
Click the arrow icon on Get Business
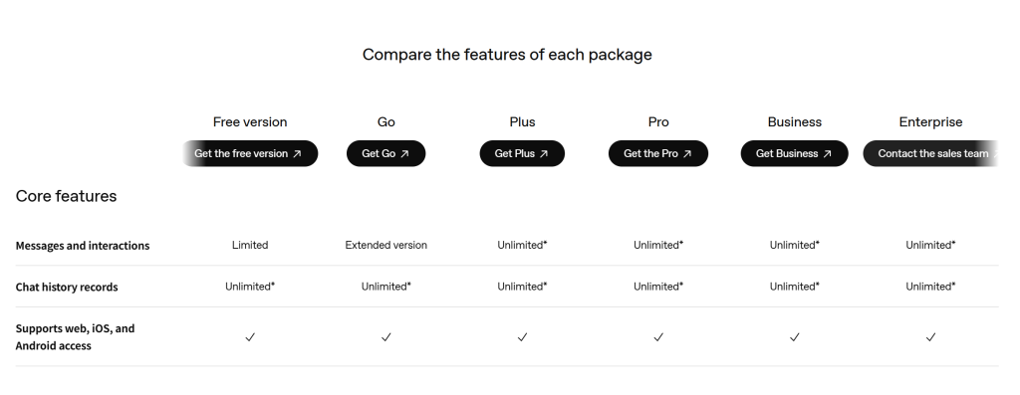pyautogui.click(x=828, y=154)
